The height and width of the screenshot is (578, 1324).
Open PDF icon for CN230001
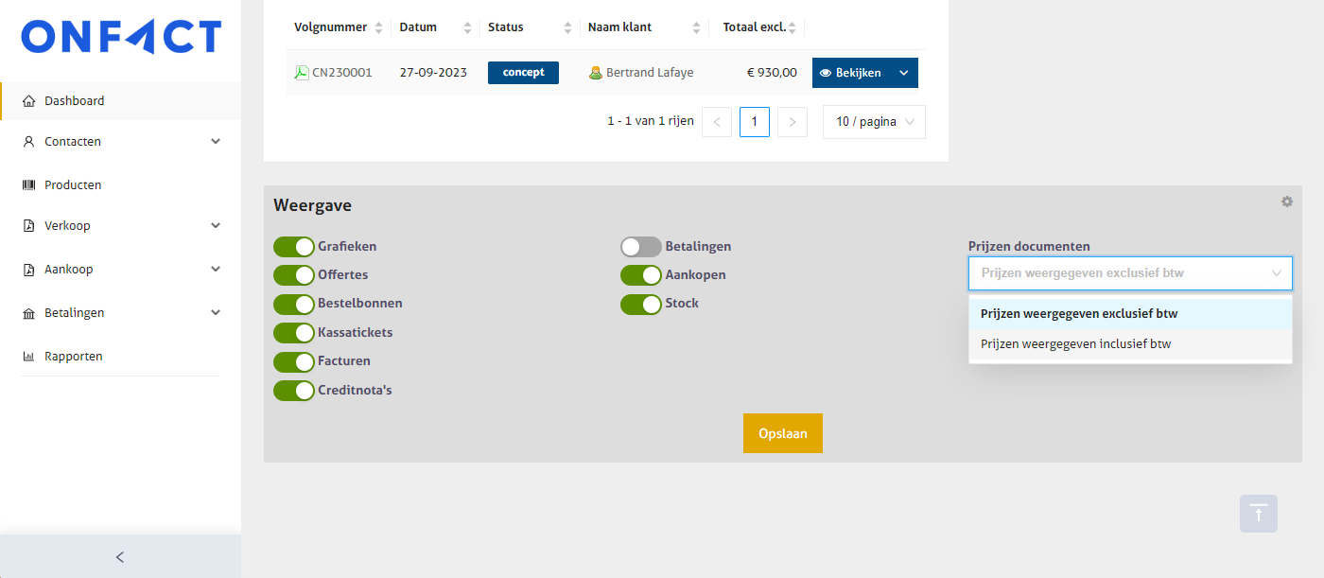(302, 73)
